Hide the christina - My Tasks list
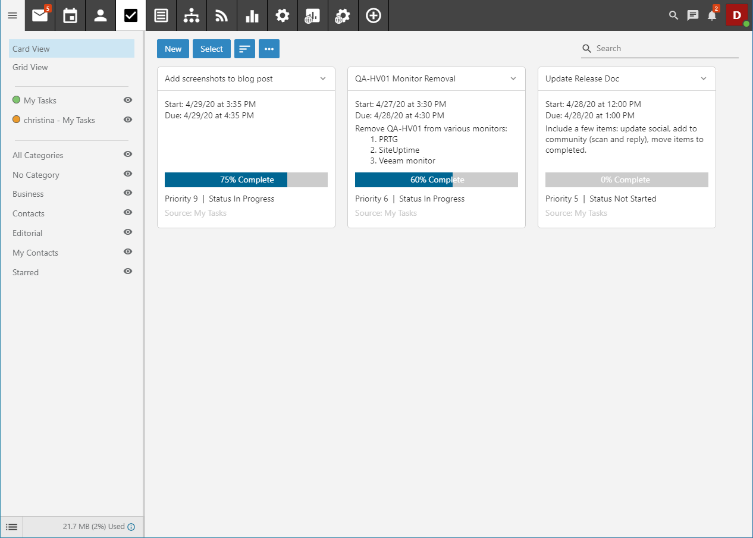The width and height of the screenshot is (753, 538). pos(127,119)
